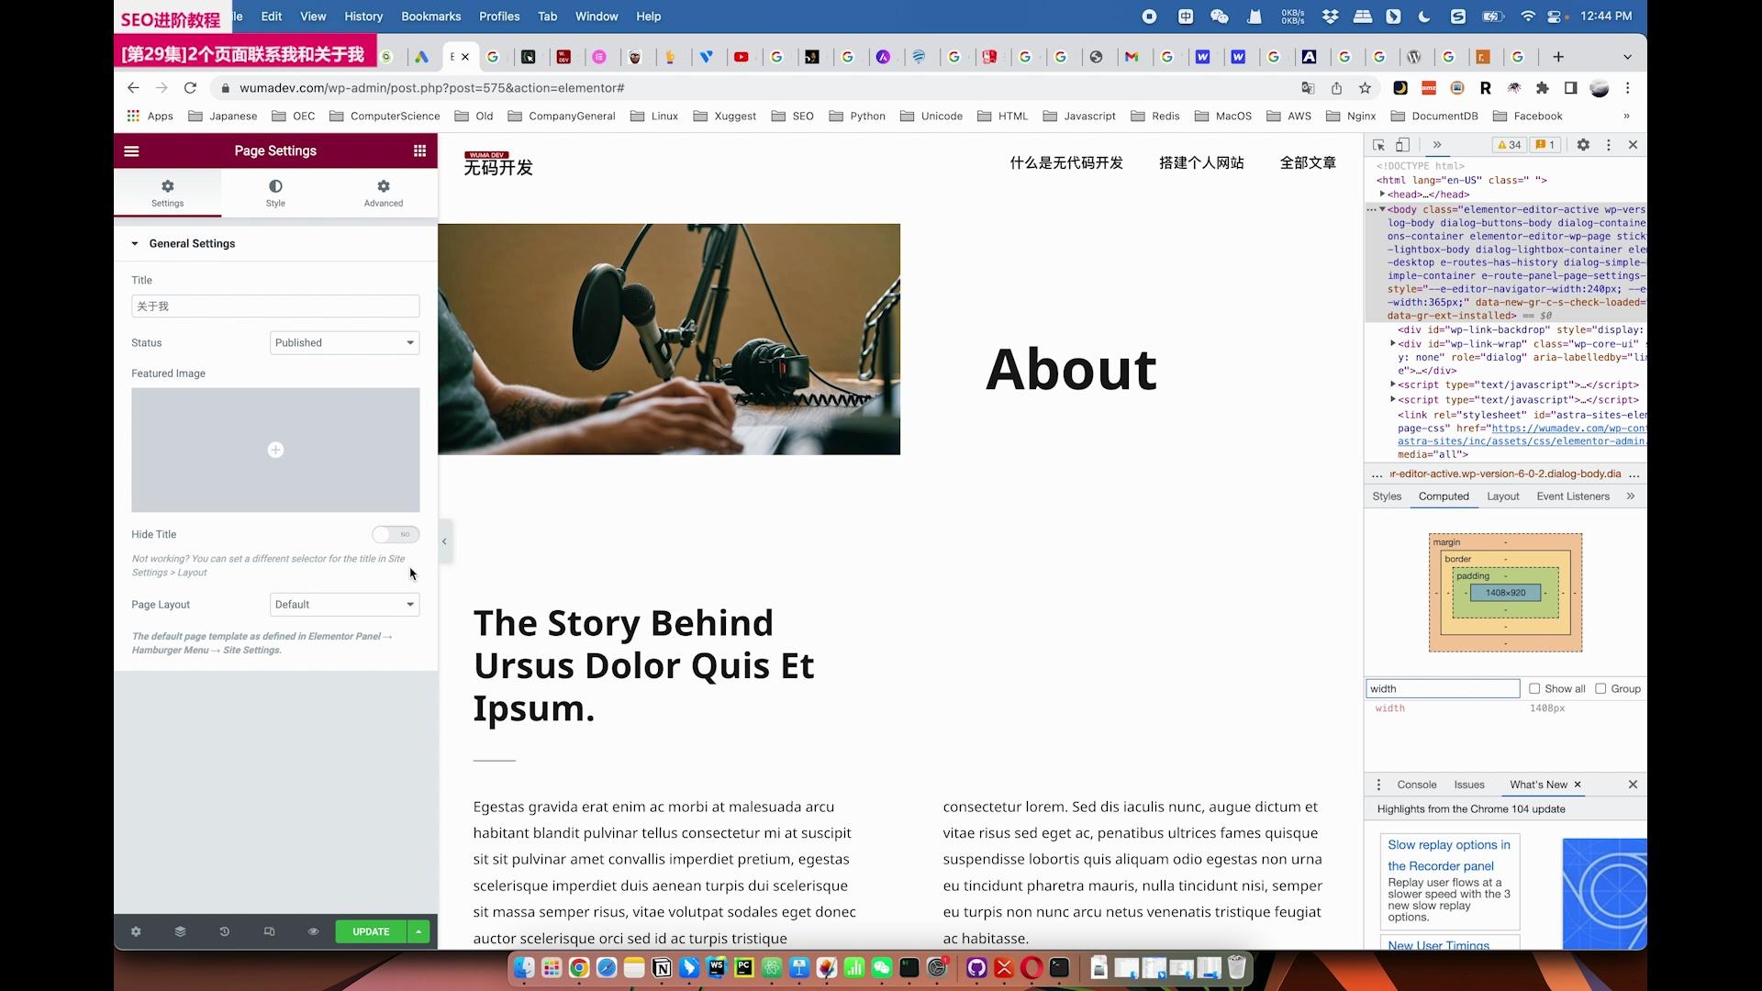Open the Status dropdown showing Published
The width and height of the screenshot is (1762, 991).
coord(344,343)
